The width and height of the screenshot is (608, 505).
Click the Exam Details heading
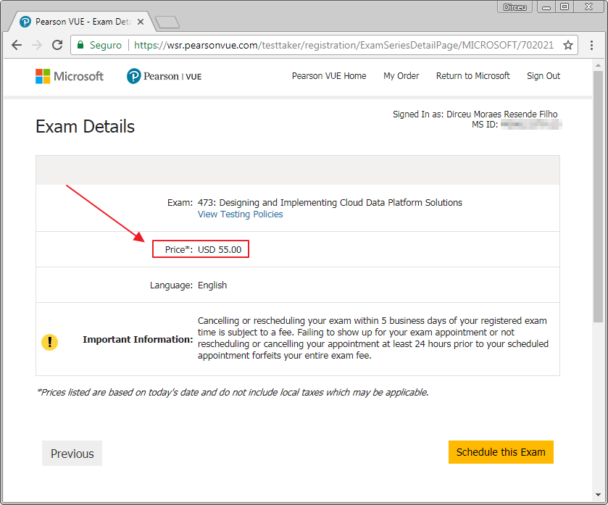(x=85, y=127)
